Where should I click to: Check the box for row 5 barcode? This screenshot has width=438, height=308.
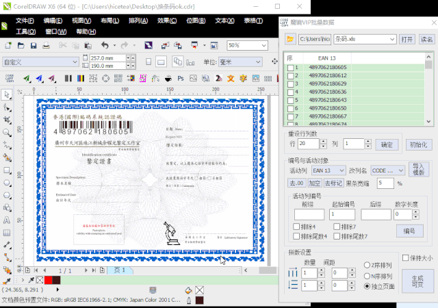tap(290, 101)
